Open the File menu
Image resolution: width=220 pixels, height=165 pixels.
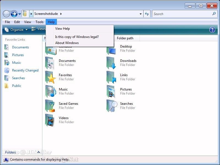point(7,22)
